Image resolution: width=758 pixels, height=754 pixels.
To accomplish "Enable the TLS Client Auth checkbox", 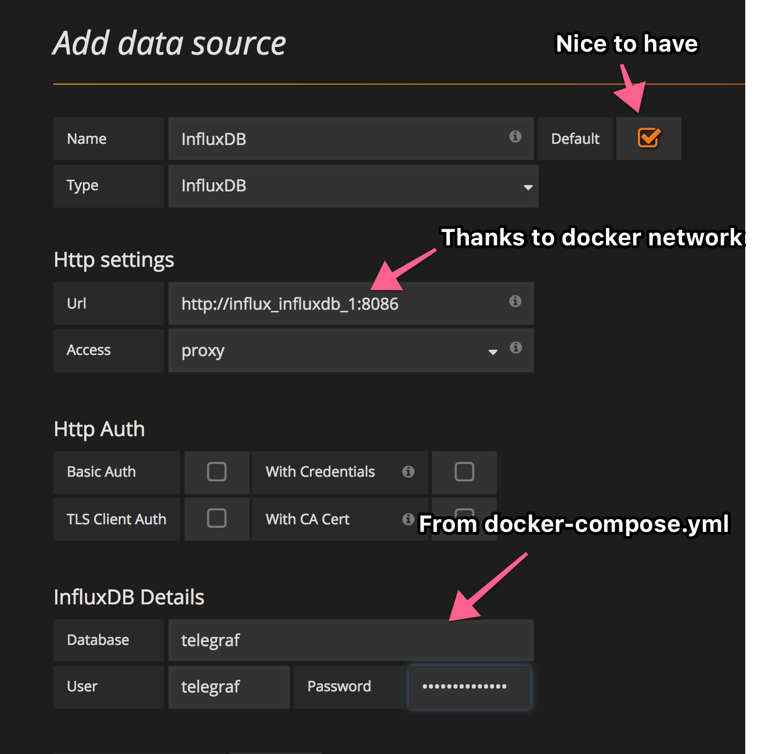I will pyautogui.click(x=216, y=519).
